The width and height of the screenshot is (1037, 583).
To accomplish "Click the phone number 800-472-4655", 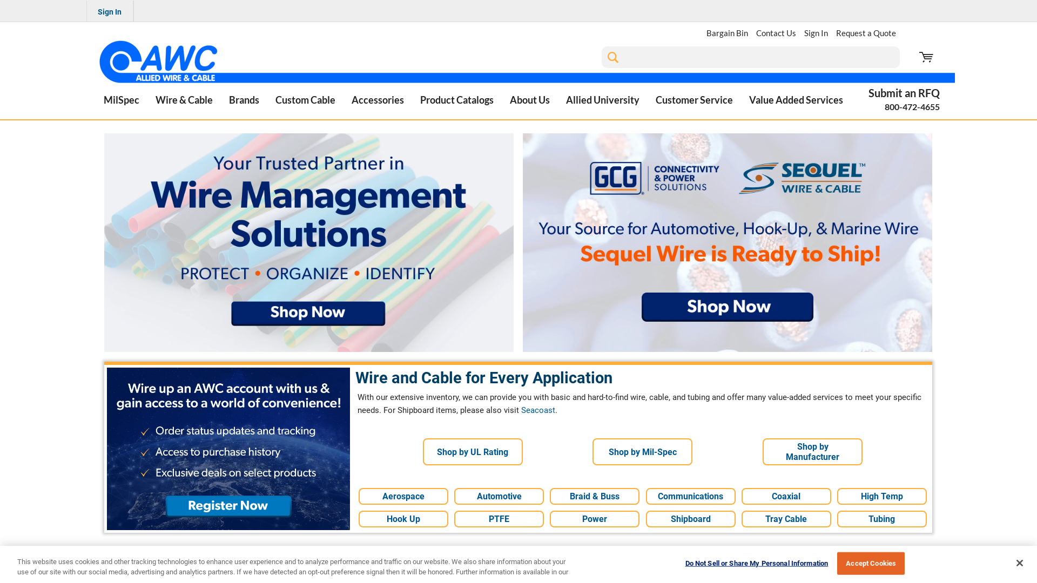I will point(912,107).
